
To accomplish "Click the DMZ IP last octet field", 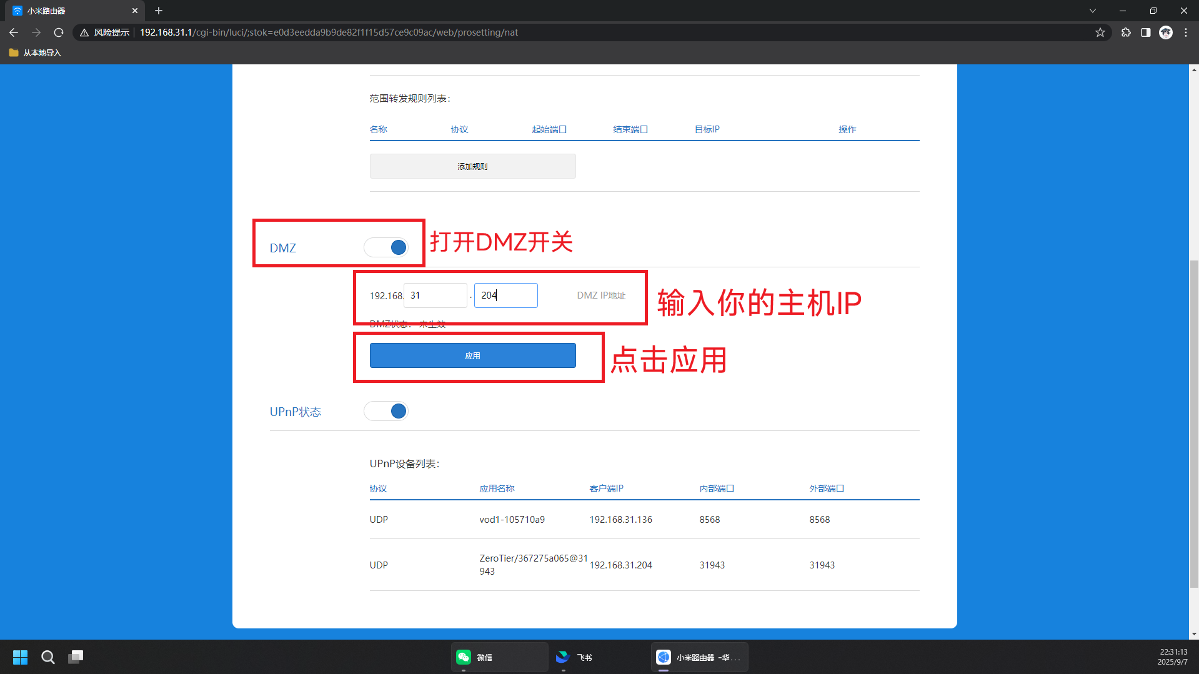I will (x=505, y=295).
